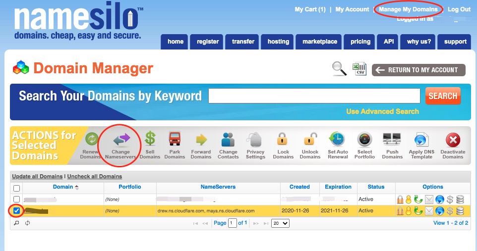Open the magnifier search icon beside CSV export
Screen dimensions: 477x251
339,68
